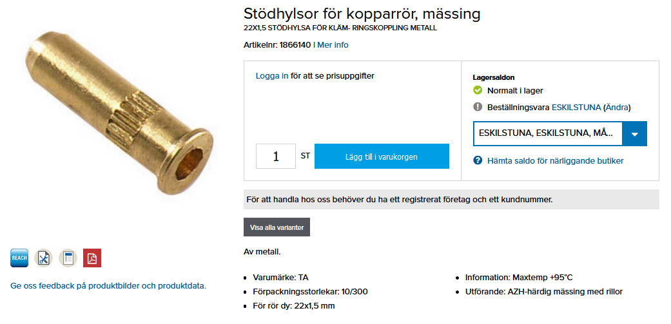Click Hämta saldo för närliggande butiker
The height and width of the screenshot is (324, 671).
click(x=555, y=161)
